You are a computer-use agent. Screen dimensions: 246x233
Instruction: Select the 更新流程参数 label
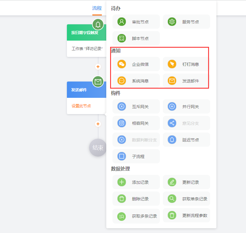[x=195, y=216]
